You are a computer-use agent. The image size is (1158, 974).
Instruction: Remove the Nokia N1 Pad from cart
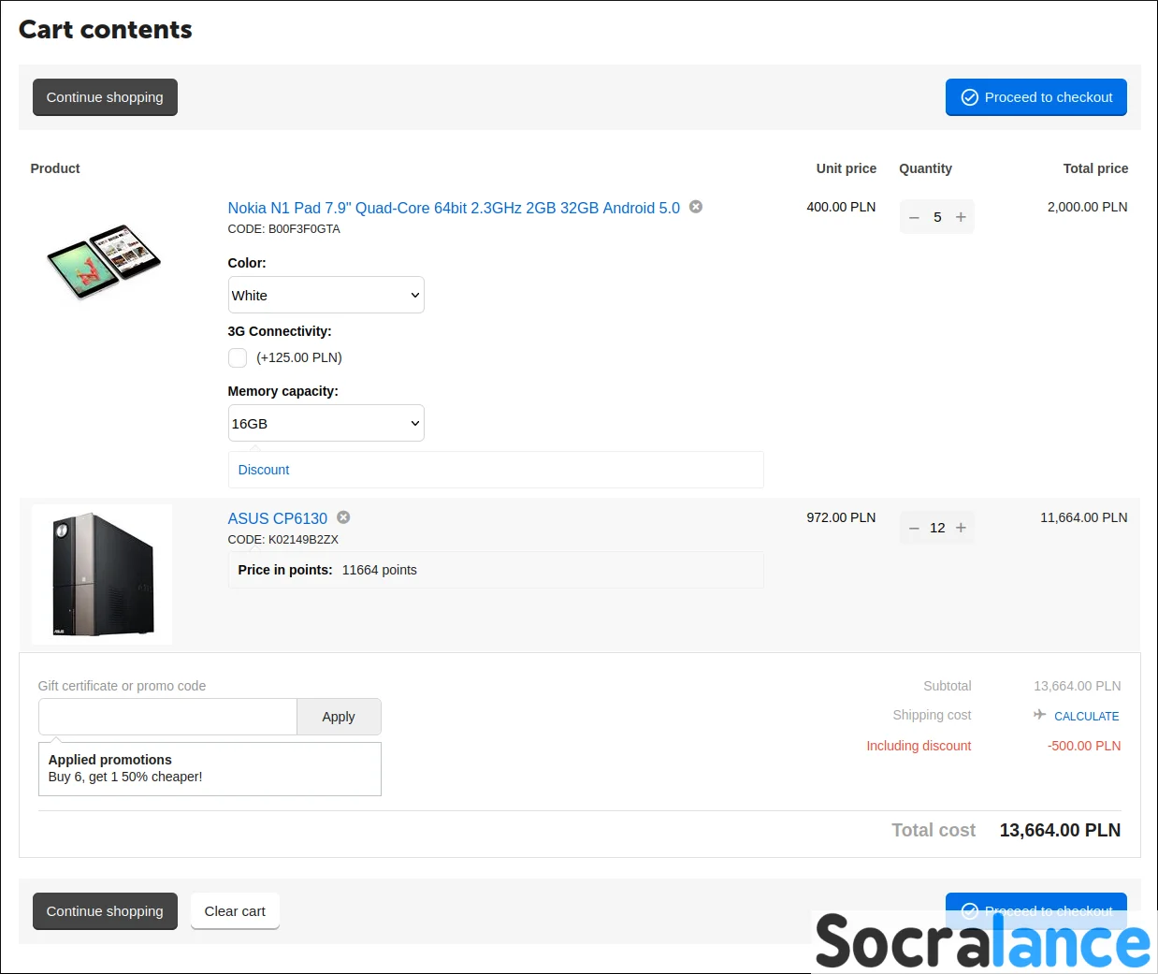pos(696,207)
